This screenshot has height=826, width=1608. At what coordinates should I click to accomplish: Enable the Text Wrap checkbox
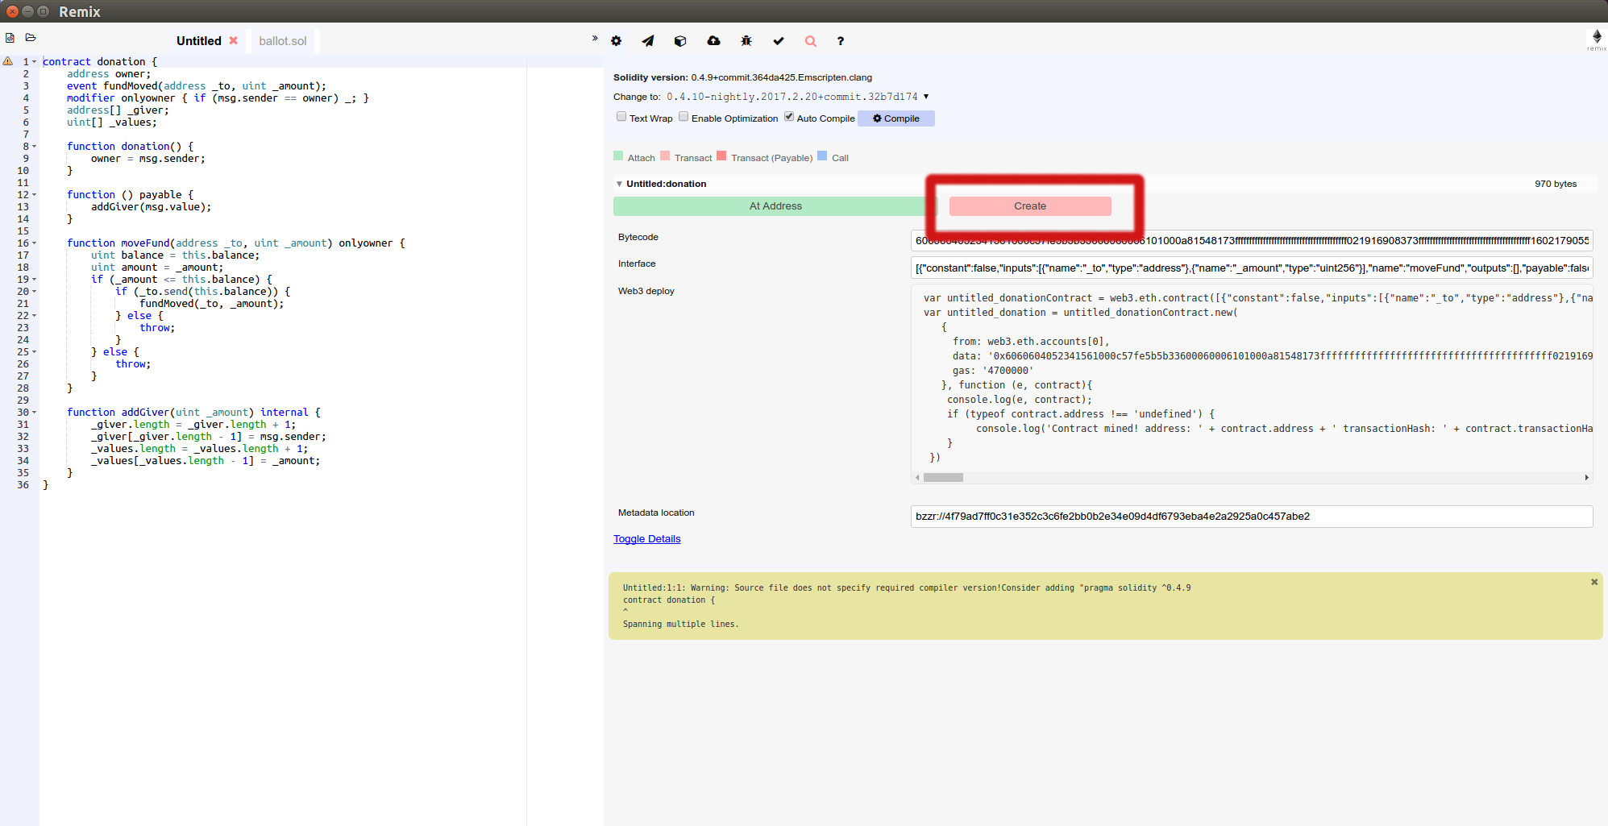(x=621, y=117)
